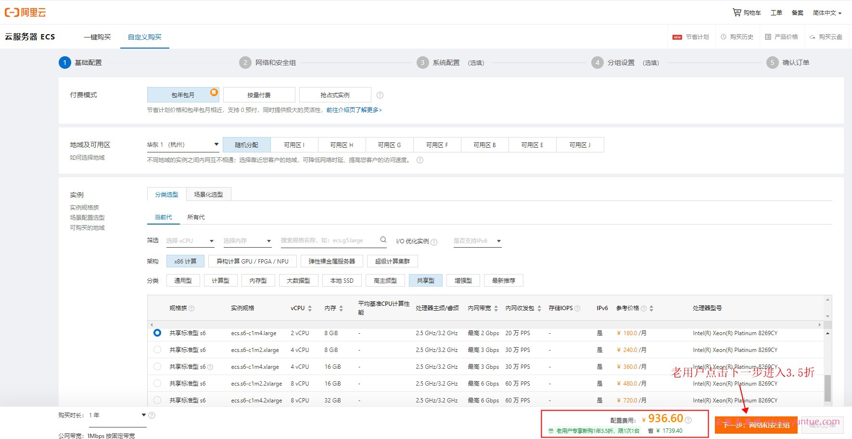Click the Aliyun logo
Image resolution: width=852 pixels, height=439 pixels.
(x=25, y=13)
